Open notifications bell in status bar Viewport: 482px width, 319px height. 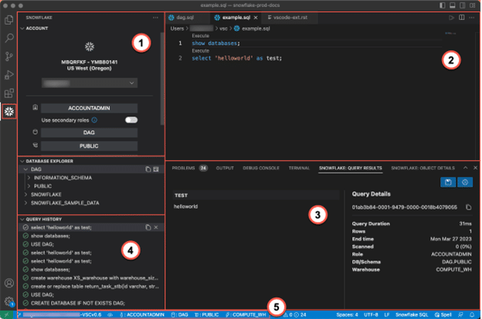pos(471,314)
